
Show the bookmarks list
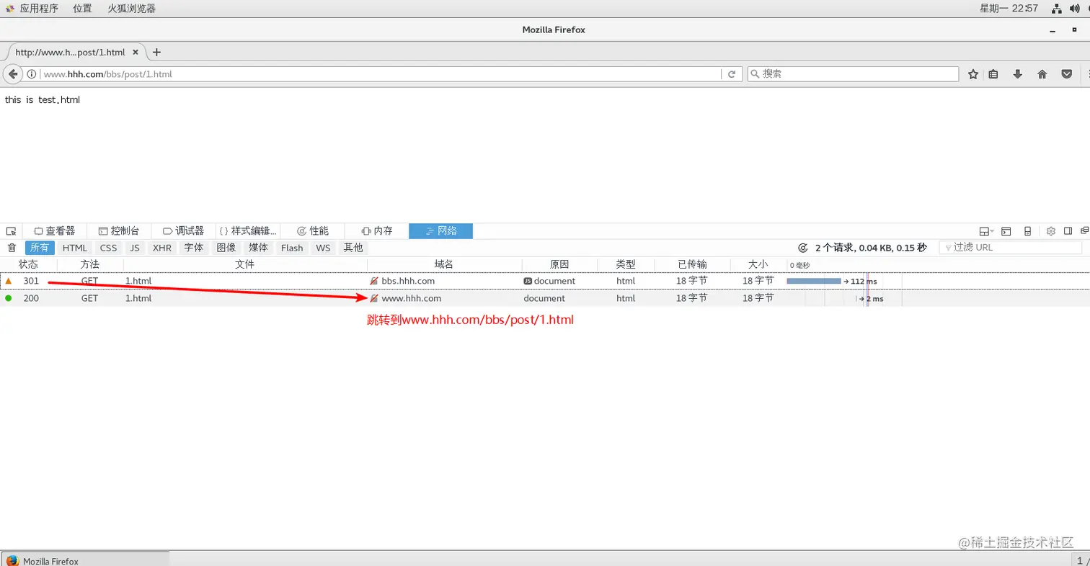pyautogui.click(x=993, y=74)
